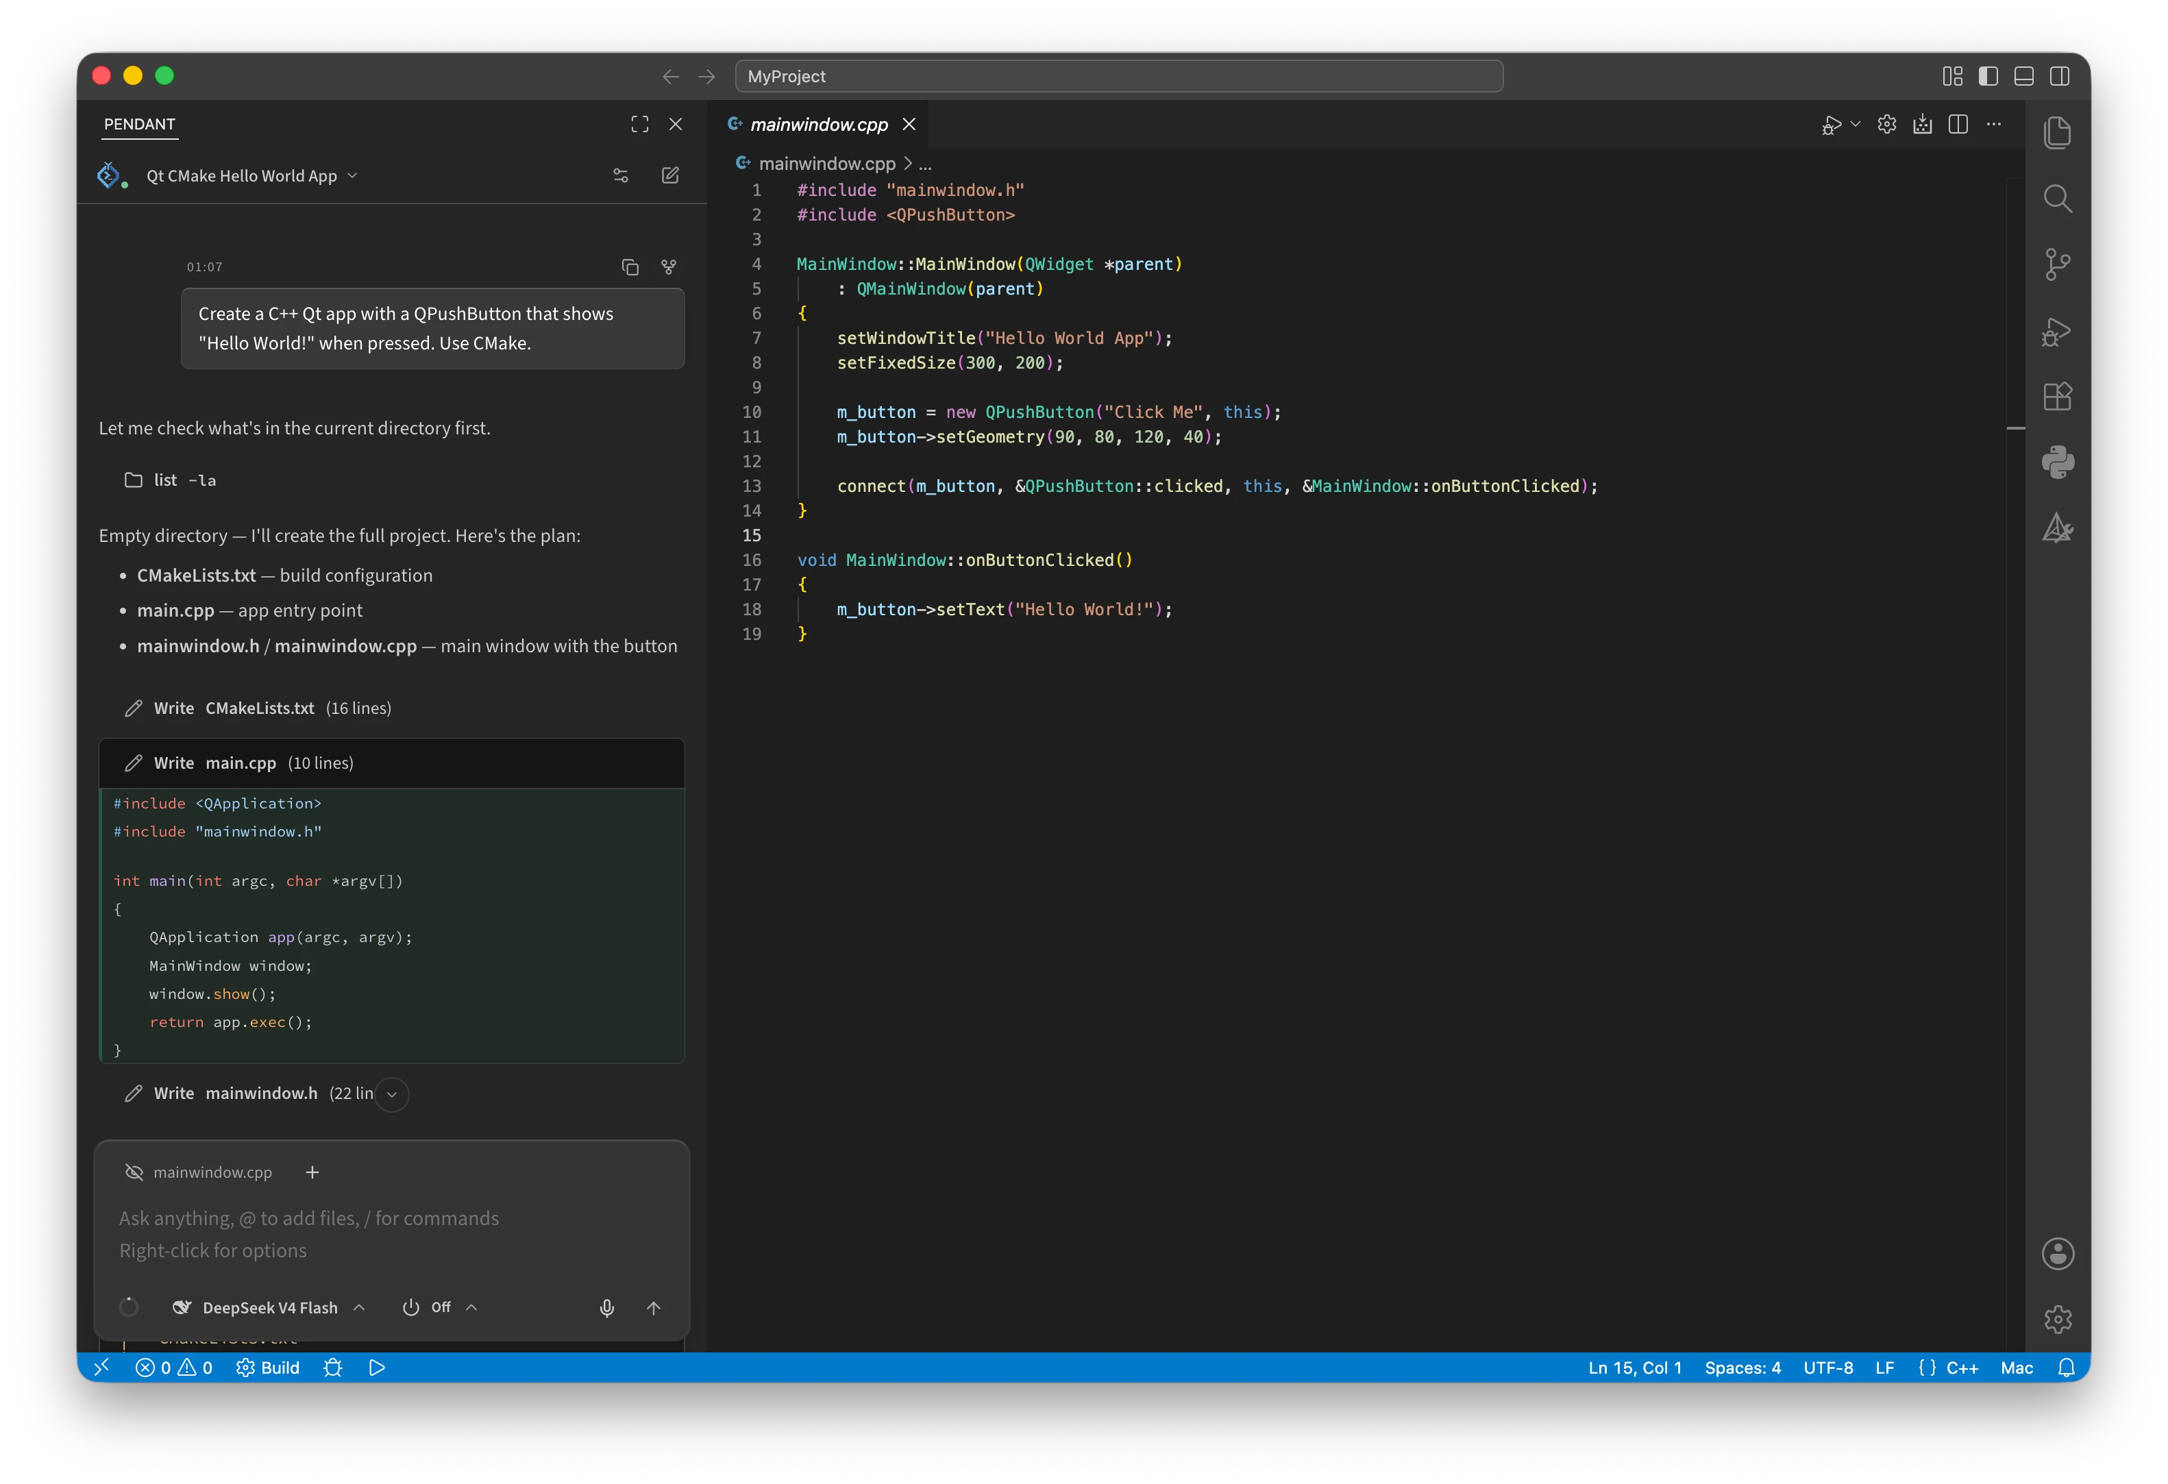Toggle the primary side bar
Screen dimensions: 2168x1484
pyautogui.click(x=1988, y=77)
